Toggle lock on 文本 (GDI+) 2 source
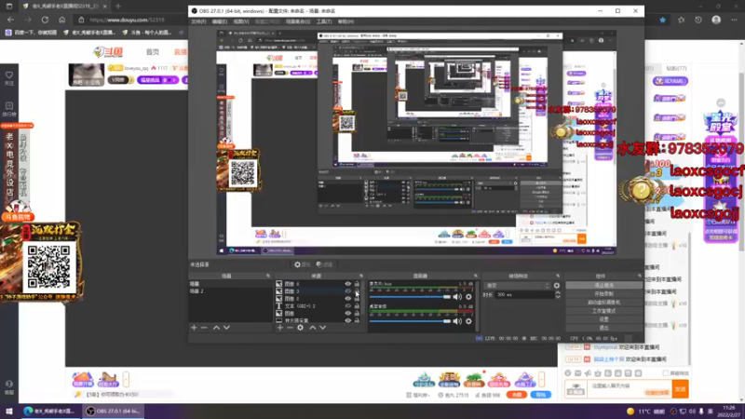 (357, 306)
